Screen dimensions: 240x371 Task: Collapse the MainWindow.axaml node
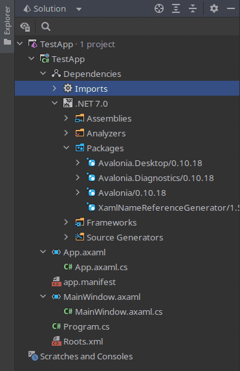tap(43, 296)
